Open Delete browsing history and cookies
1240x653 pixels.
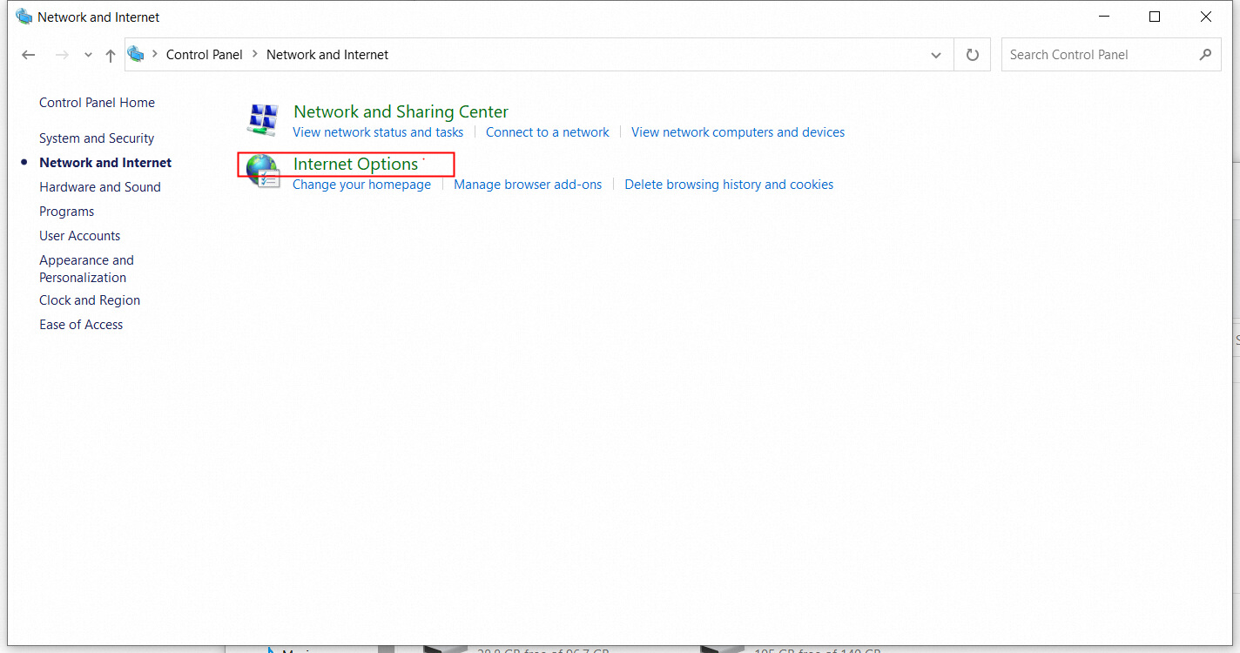[729, 185]
